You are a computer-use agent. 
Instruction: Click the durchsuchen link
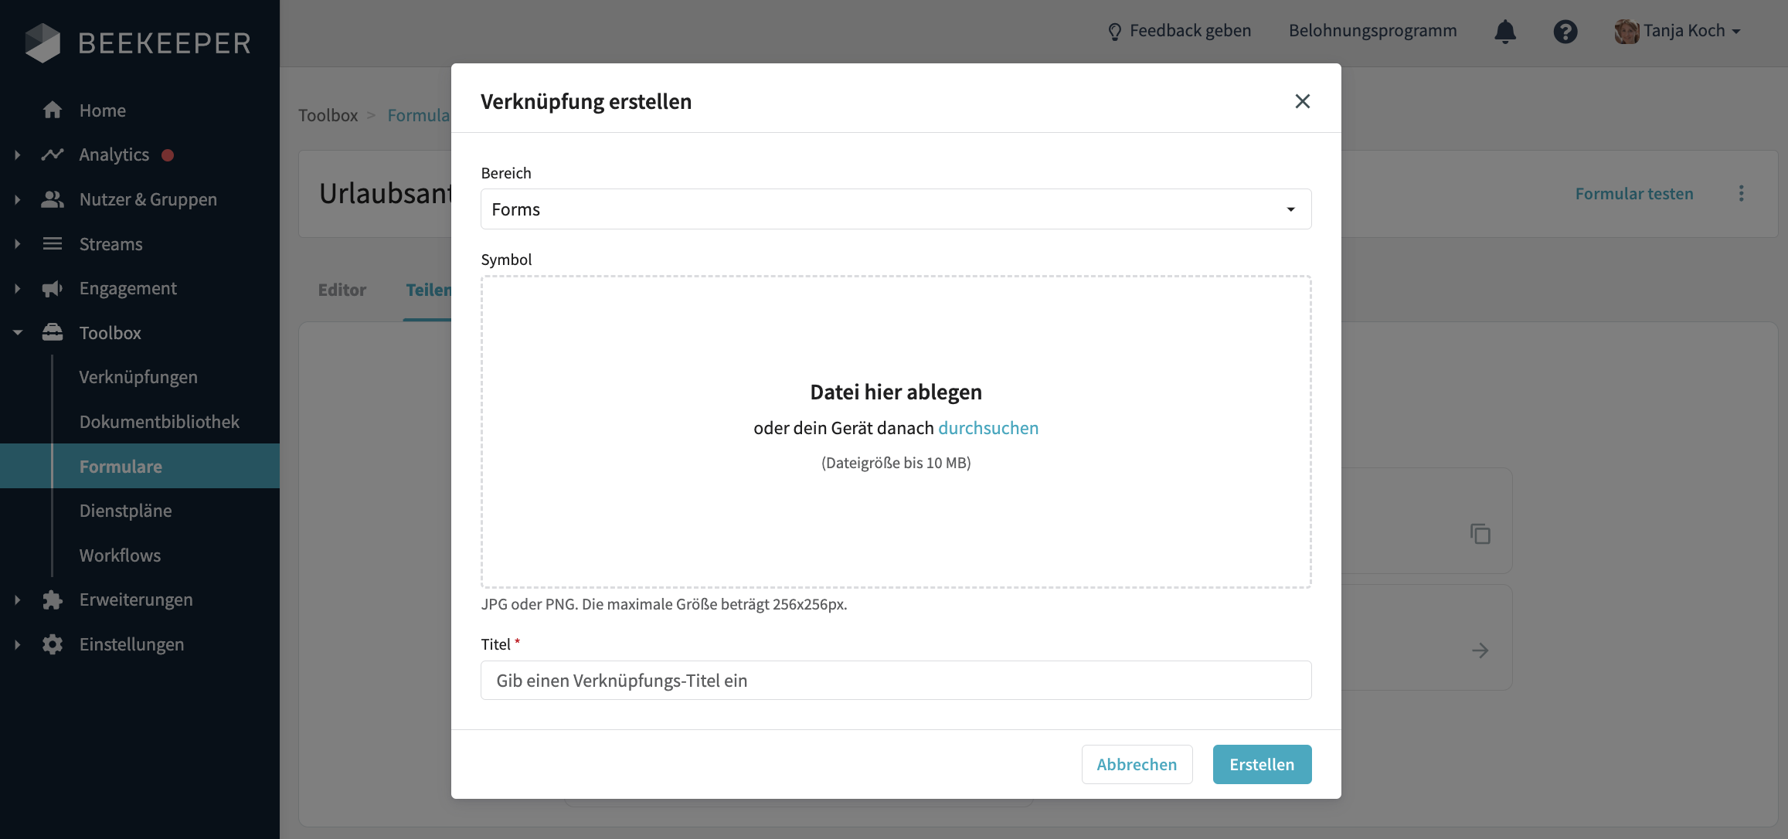tap(988, 427)
